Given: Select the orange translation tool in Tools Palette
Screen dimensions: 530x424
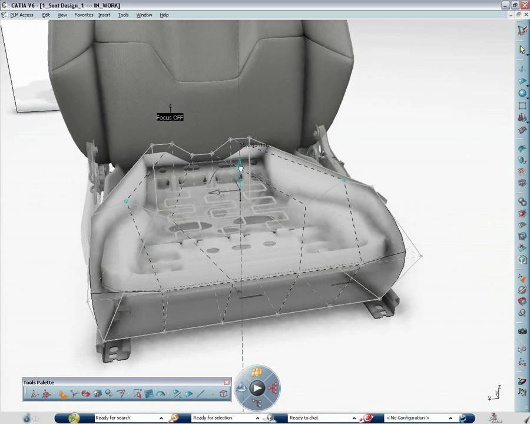Looking at the screenshot, I should pyautogui.click(x=63, y=393).
